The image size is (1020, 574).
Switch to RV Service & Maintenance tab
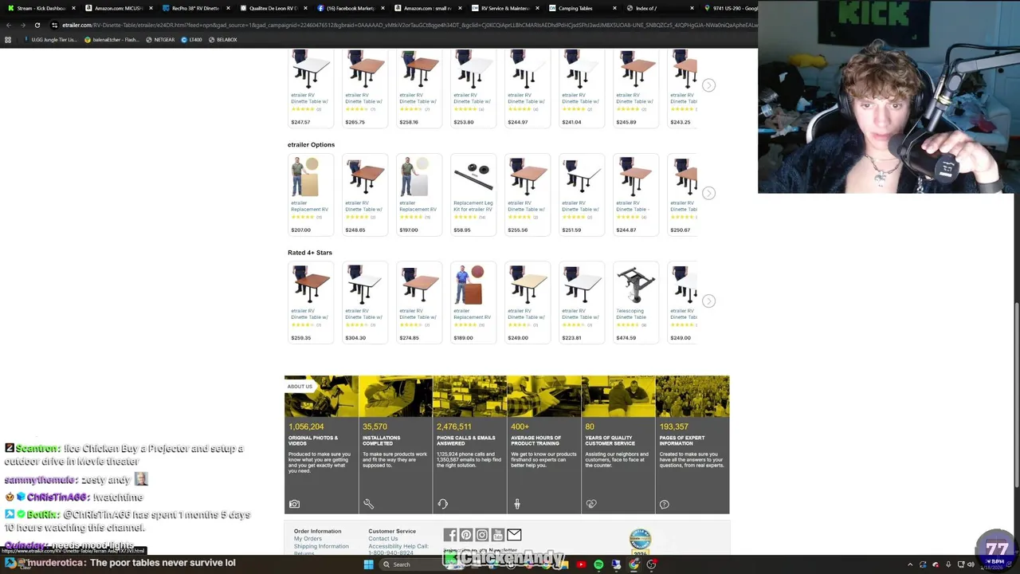click(504, 8)
